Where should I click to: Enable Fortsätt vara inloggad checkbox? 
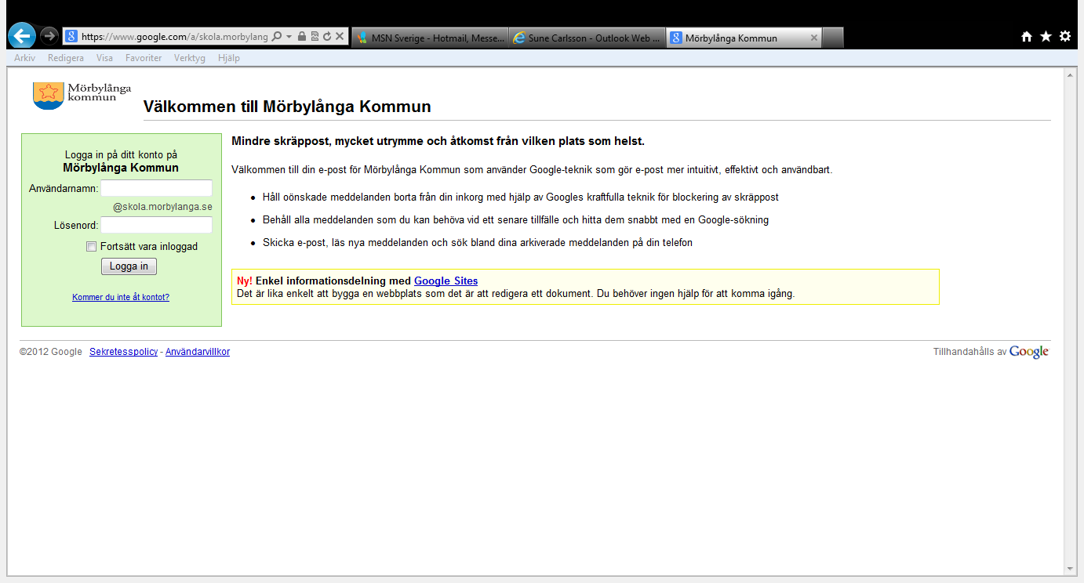coord(92,246)
